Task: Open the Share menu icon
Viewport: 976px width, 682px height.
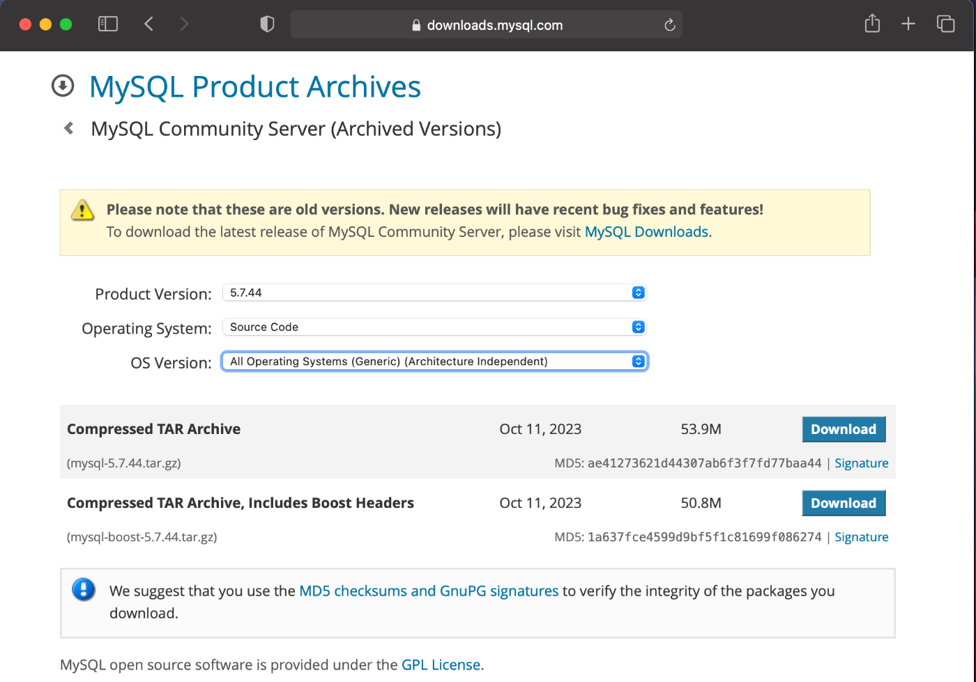Action: click(x=872, y=24)
